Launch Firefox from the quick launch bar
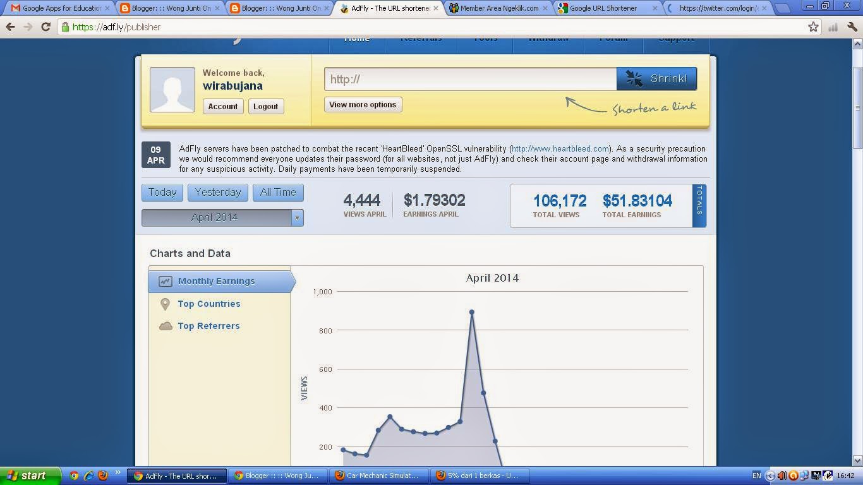 pos(103,476)
